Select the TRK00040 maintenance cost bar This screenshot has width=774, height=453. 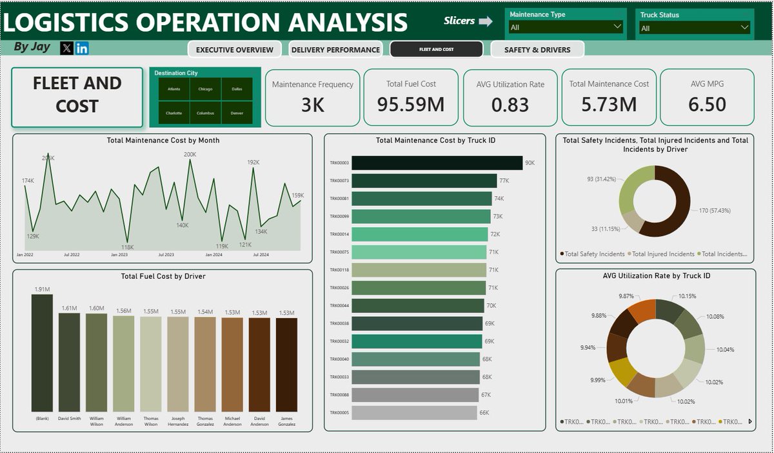pos(416,359)
